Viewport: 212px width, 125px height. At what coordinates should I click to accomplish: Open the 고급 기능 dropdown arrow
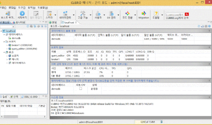[91, 15]
